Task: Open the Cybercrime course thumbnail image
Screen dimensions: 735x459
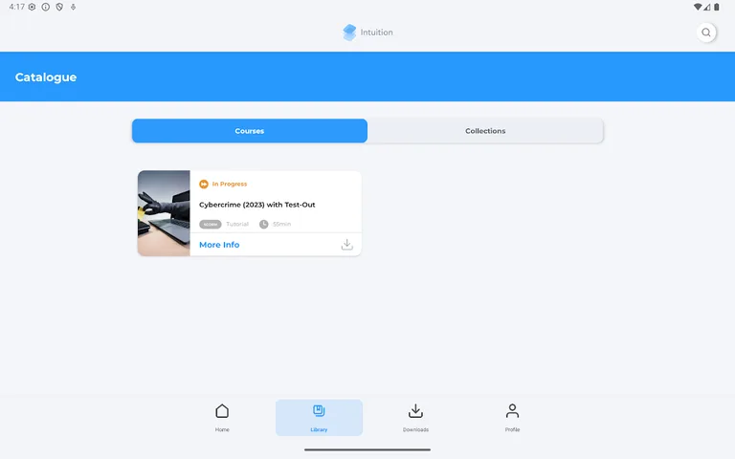Action: click(x=164, y=213)
